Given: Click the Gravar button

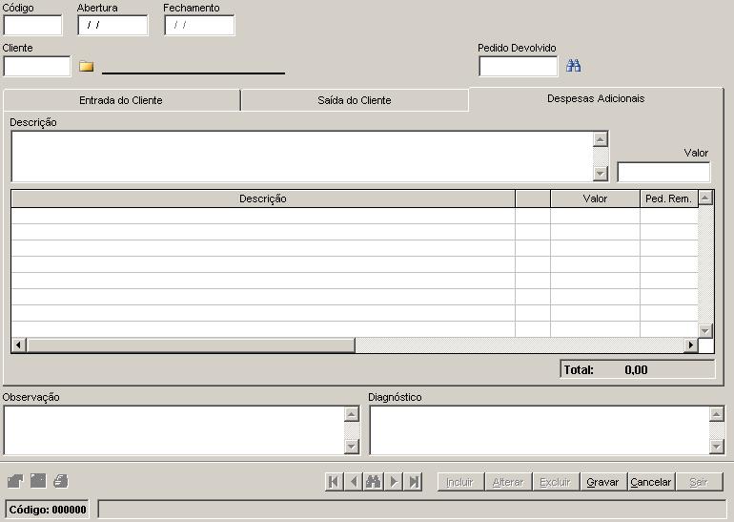Looking at the screenshot, I should (x=602, y=482).
